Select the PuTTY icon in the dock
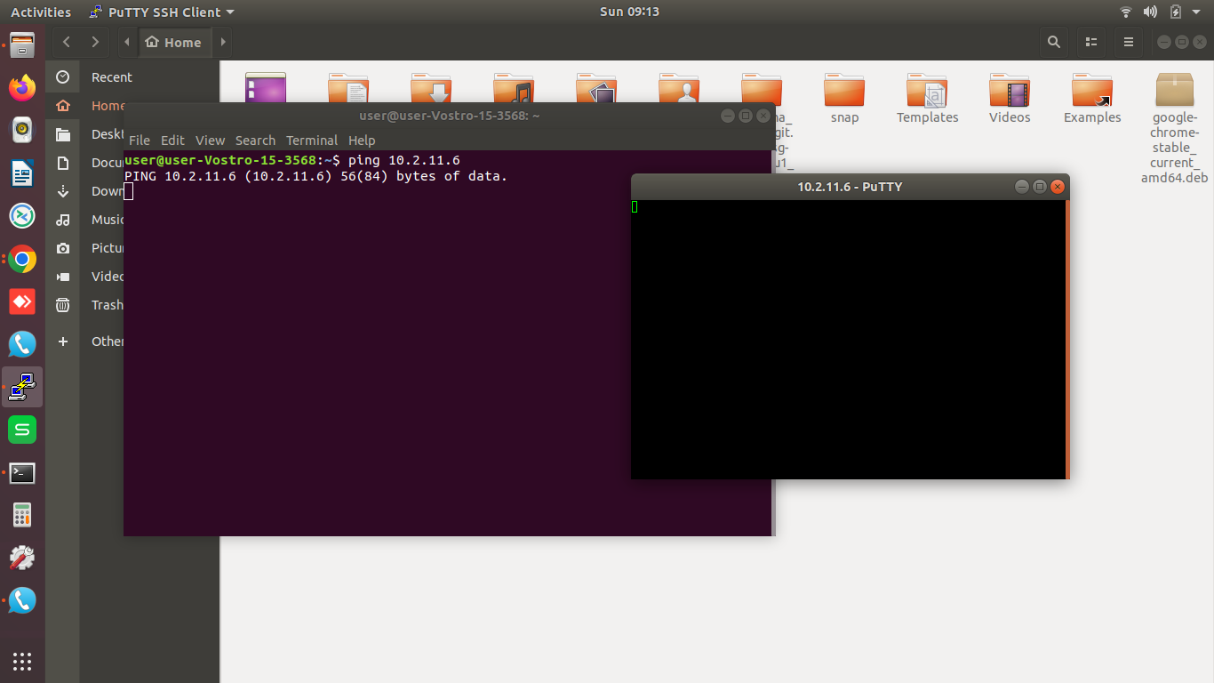Viewport: 1214px width, 683px height. pyautogui.click(x=22, y=387)
